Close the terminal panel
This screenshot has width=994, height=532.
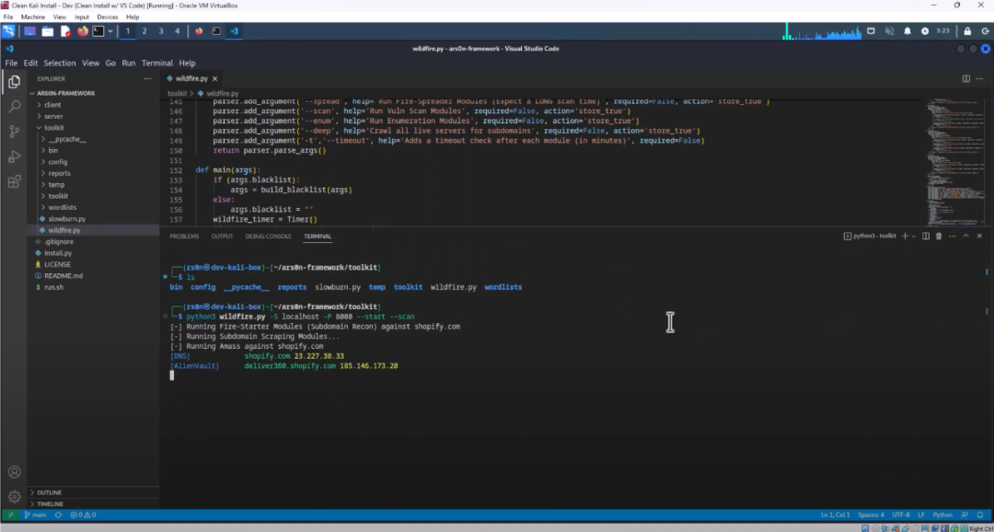click(x=979, y=236)
